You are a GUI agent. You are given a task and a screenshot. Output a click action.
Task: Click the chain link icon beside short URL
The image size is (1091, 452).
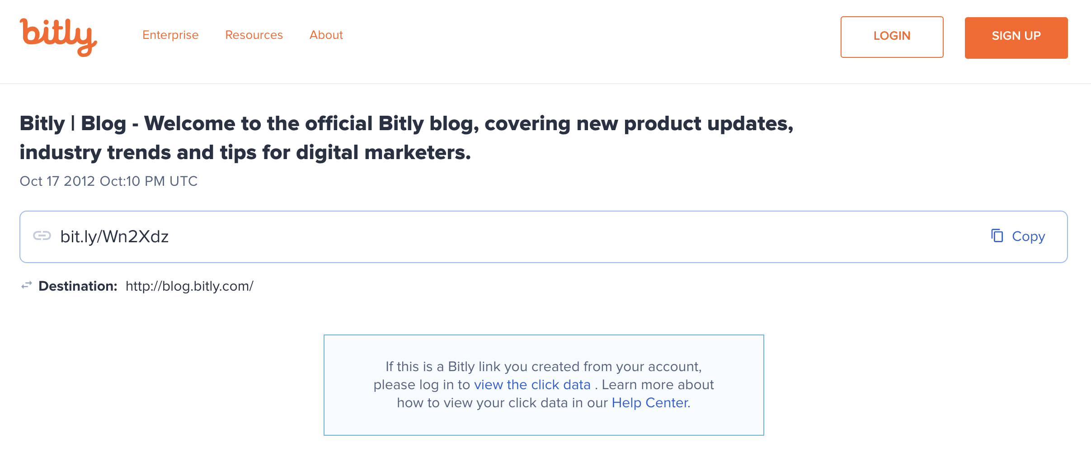[x=42, y=236]
